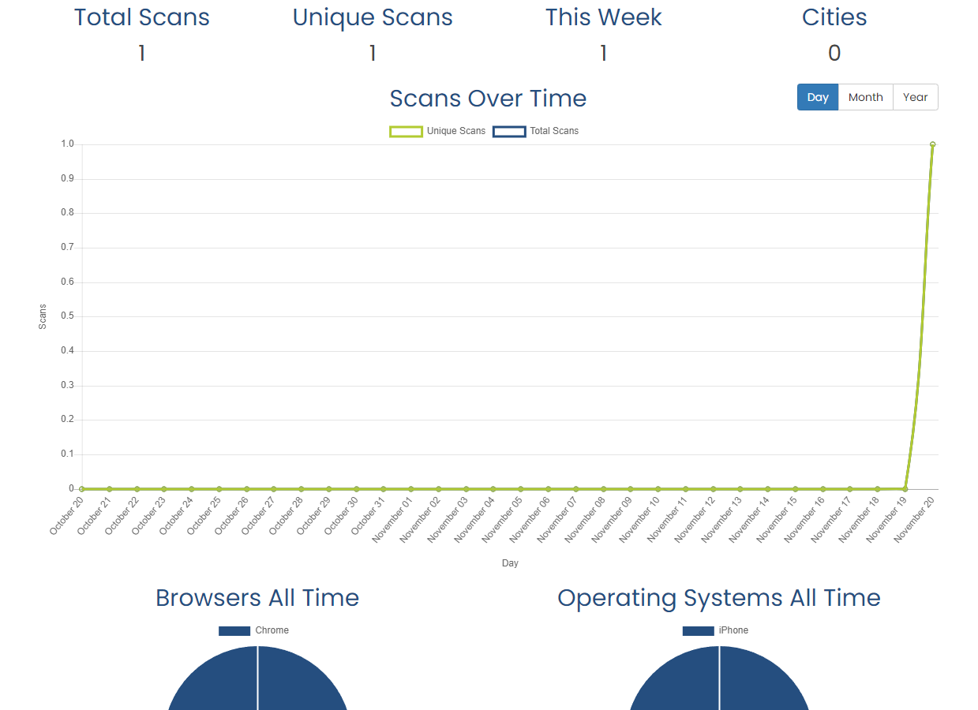Viewport: 978px width, 710px height.
Task: Toggle Unique Scans legend swatch
Action: click(406, 131)
